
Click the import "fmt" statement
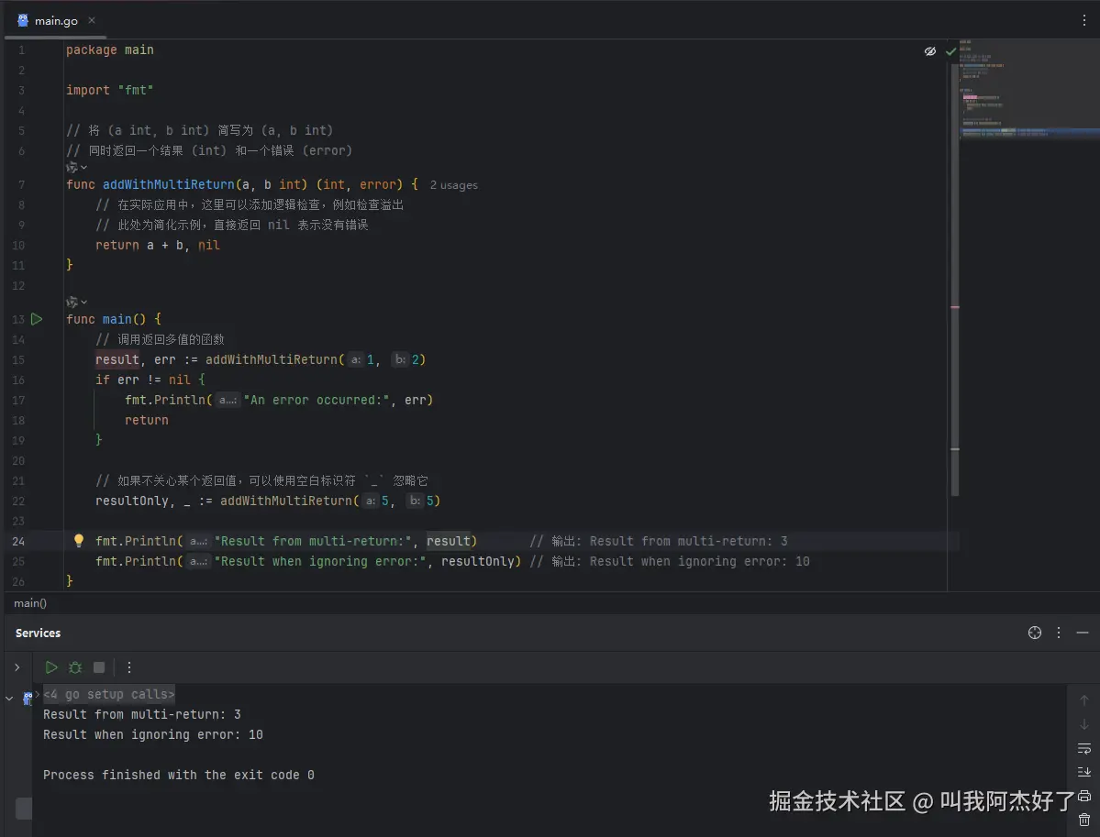(x=109, y=91)
